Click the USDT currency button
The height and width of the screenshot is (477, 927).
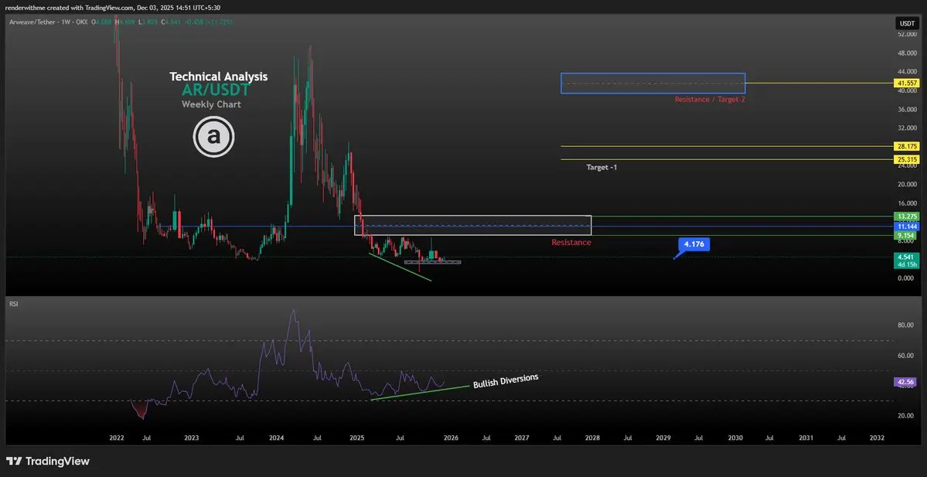906,24
